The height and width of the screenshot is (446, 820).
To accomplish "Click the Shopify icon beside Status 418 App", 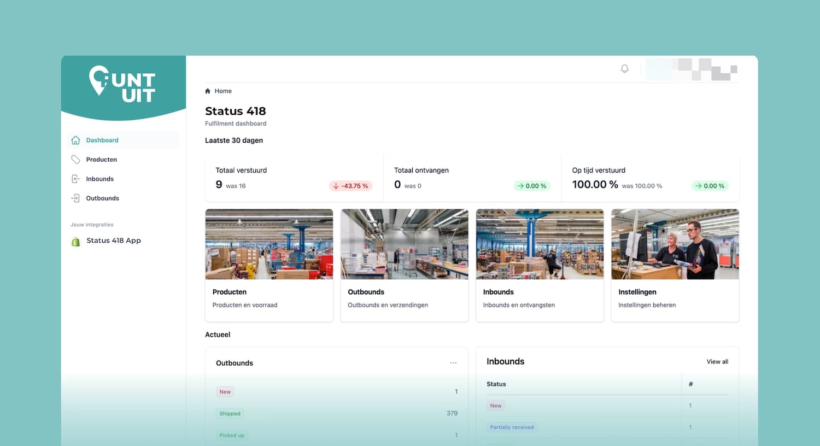I will click(76, 240).
